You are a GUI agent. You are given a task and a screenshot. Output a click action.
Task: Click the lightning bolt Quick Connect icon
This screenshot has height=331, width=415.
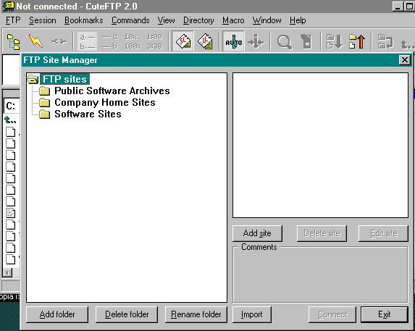tap(35, 41)
